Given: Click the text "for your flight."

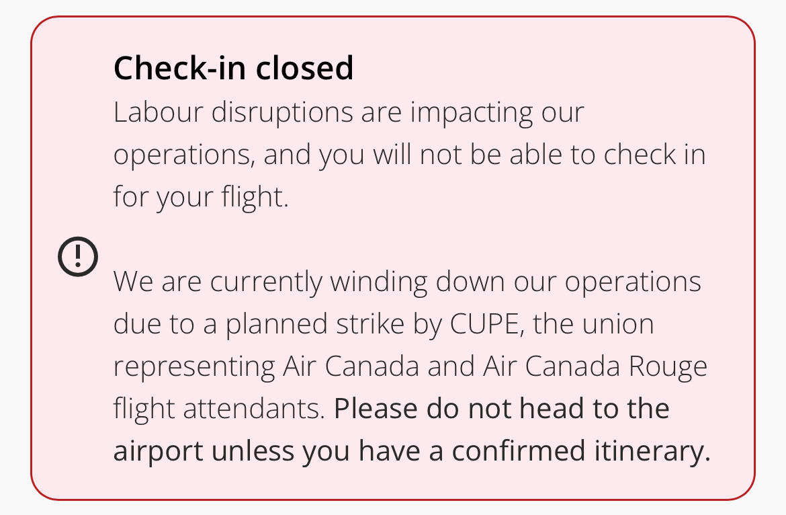Looking at the screenshot, I should [201, 198].
